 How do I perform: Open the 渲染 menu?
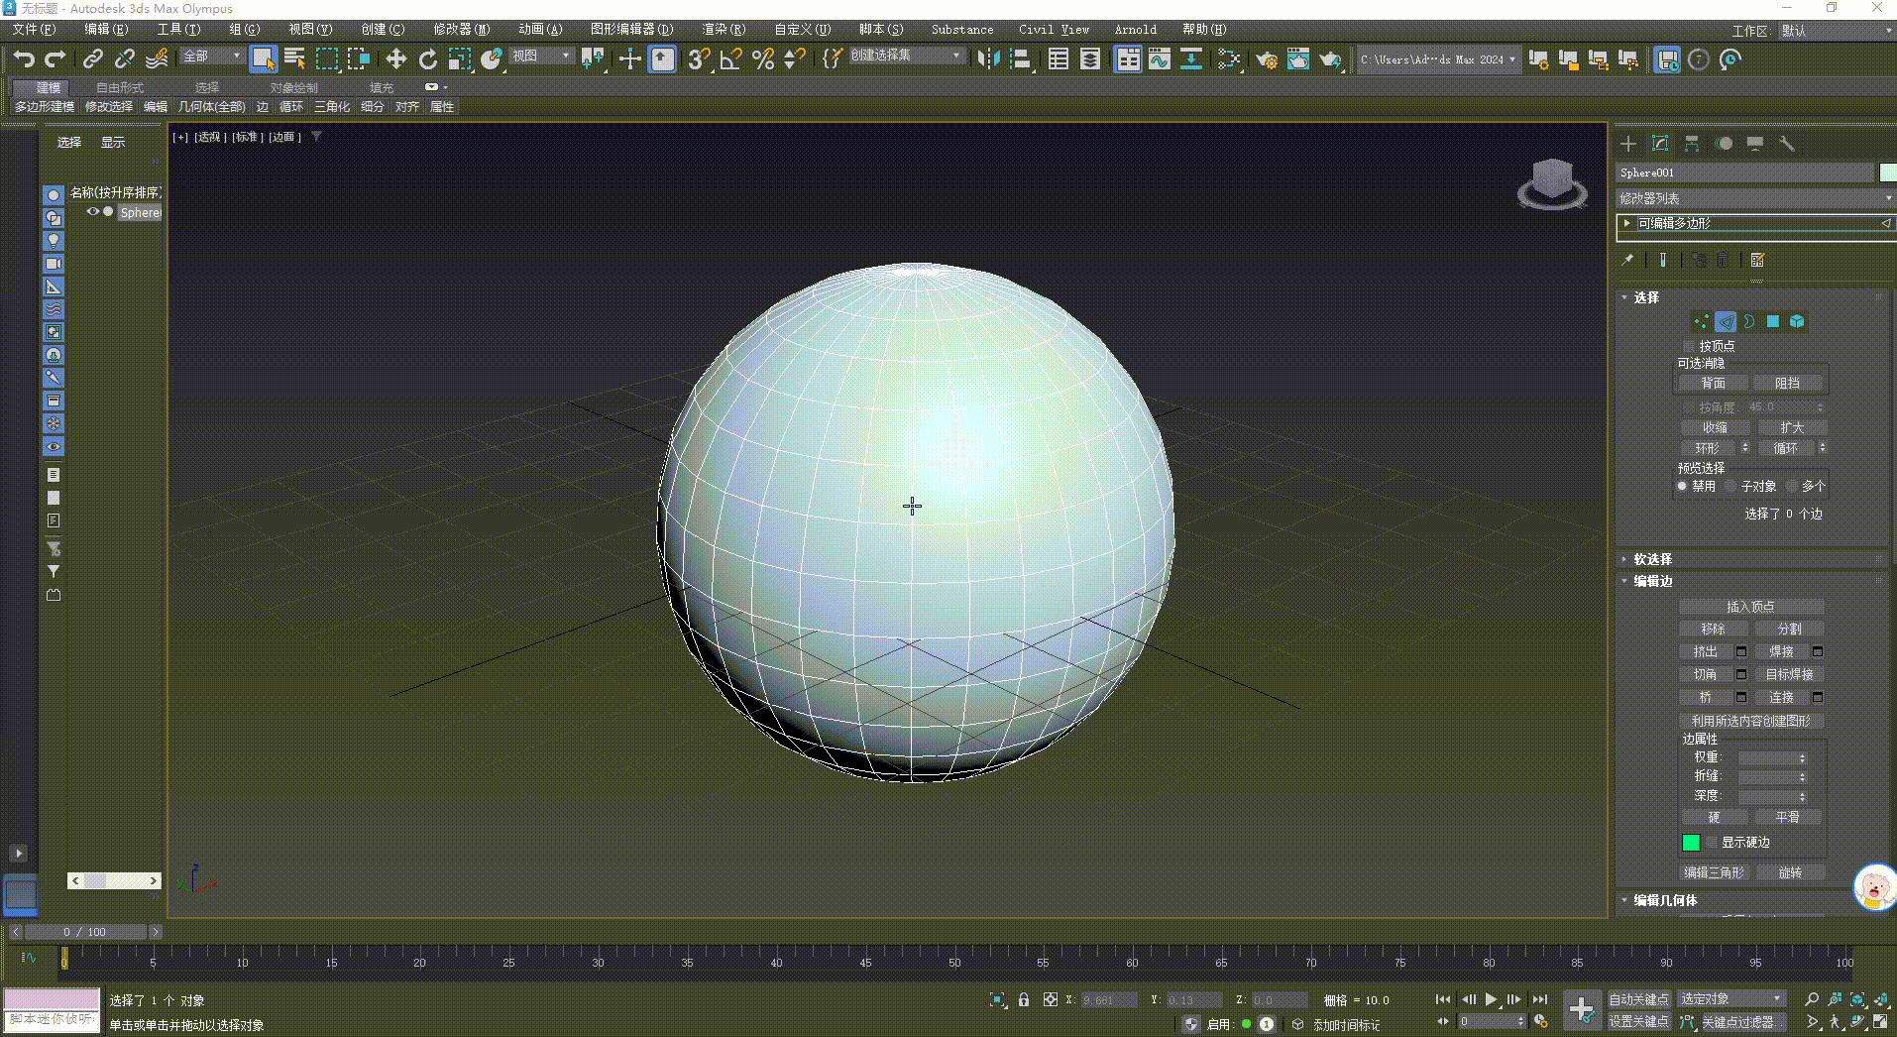[x=723, y=29]
